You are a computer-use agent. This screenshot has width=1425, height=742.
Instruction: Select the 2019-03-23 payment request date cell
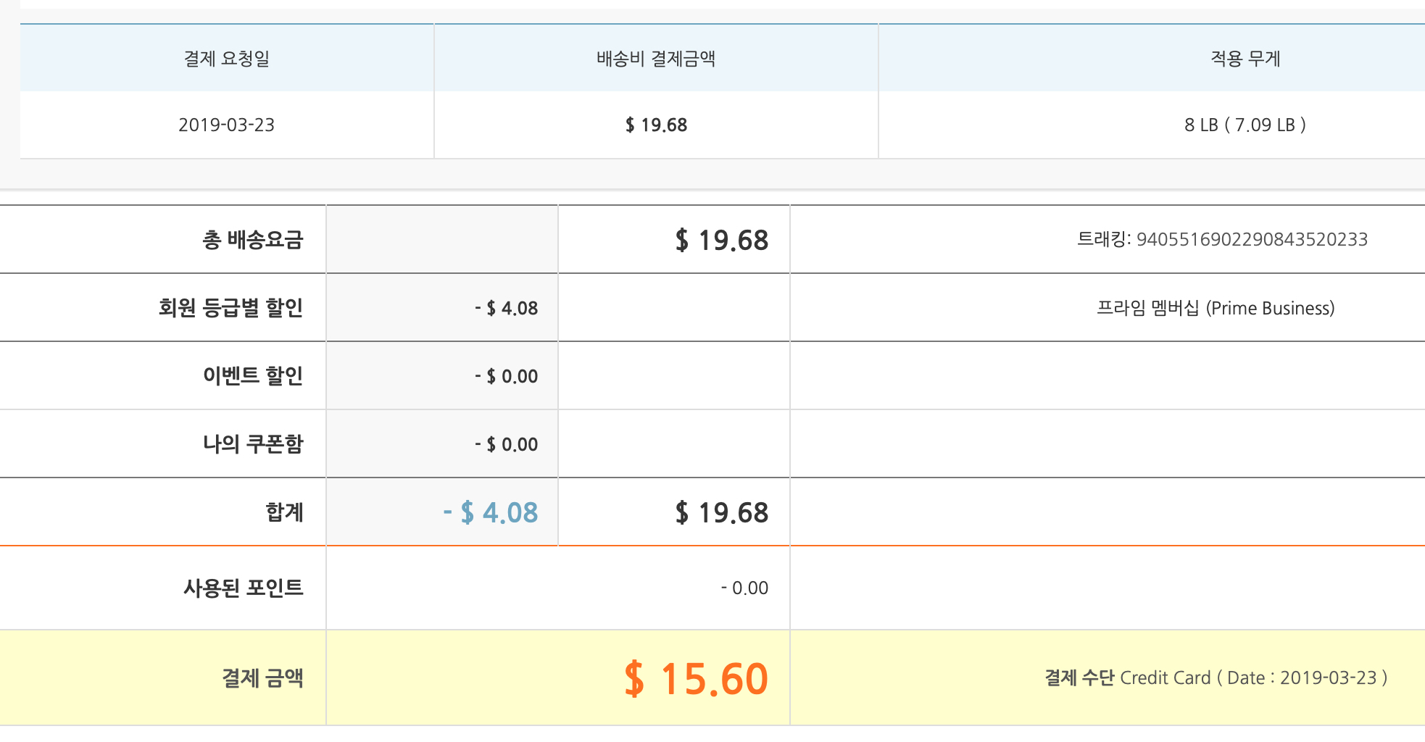coord(227,125)
